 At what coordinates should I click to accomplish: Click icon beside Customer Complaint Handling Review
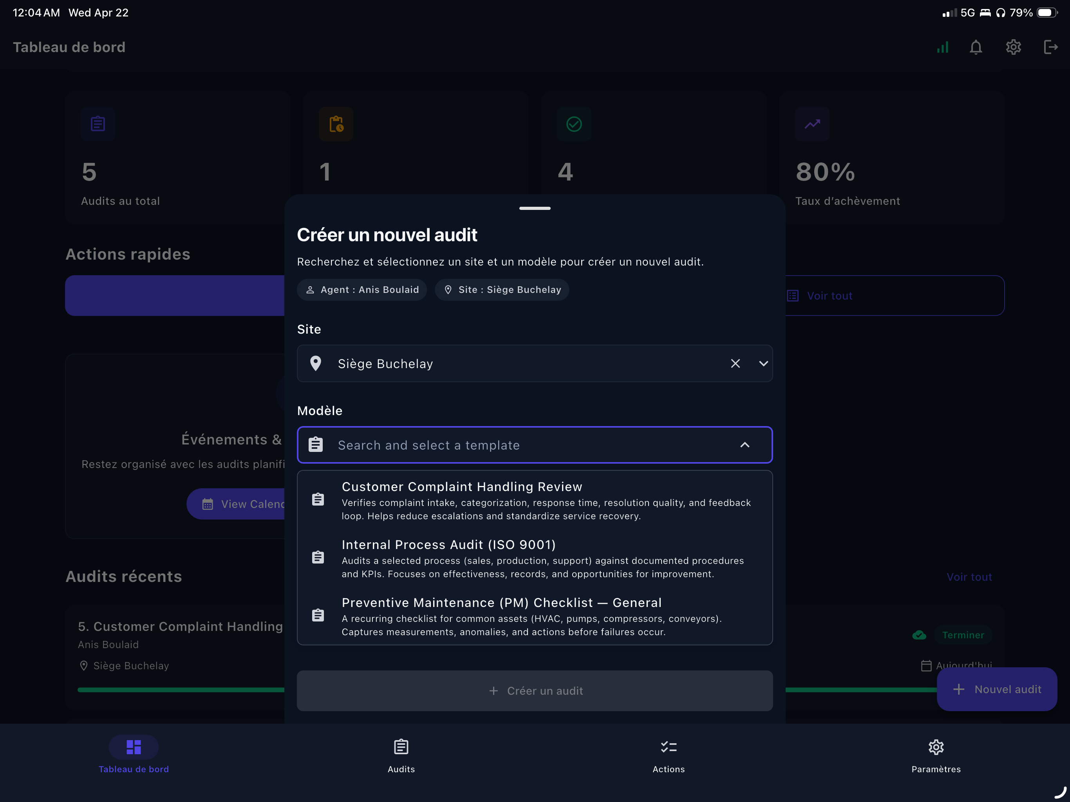(318, 499)
